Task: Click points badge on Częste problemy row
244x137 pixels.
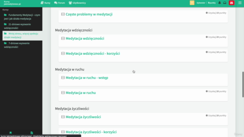Action: click(216, 13)
